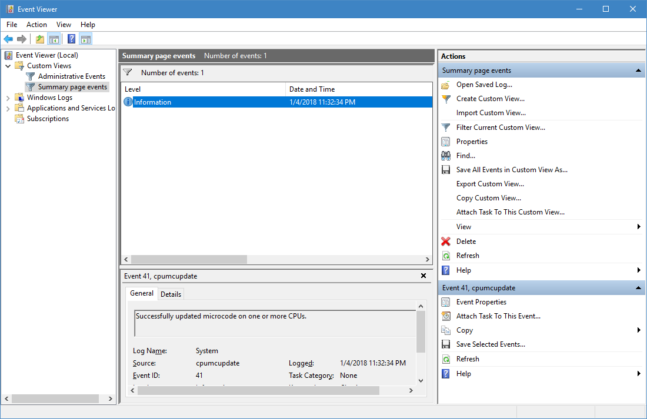Expand the Windows Logs tree node
Image resolution: width=647 pixels, height=419 pixels.
pyautogui.click(x=8, y=98)
